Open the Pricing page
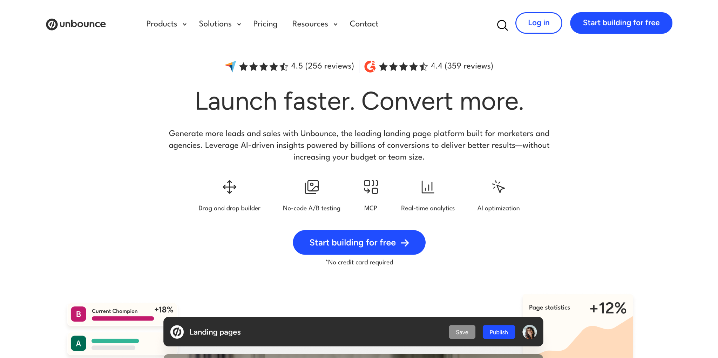The height and width of the screenshot is (358, 718). (x=265, y=24)
